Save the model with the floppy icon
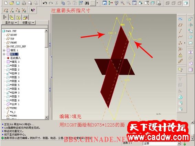 [x=18, y=3]
